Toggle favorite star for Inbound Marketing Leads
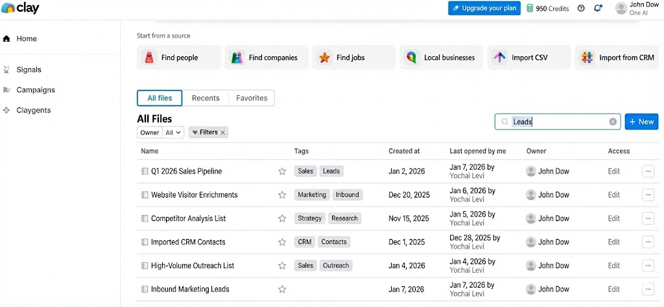Screen dimensions: 664x307 click(282, 290)
